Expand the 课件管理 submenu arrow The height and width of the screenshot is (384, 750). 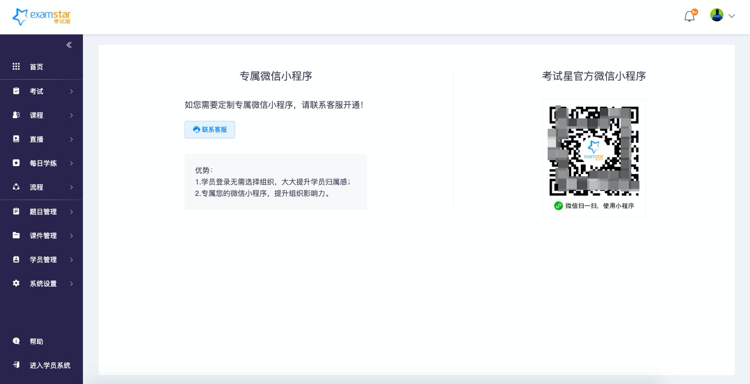[71, 236]
